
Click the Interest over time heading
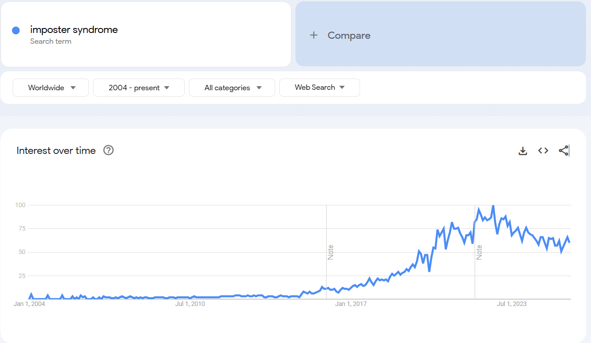click(x=56, y=151)
